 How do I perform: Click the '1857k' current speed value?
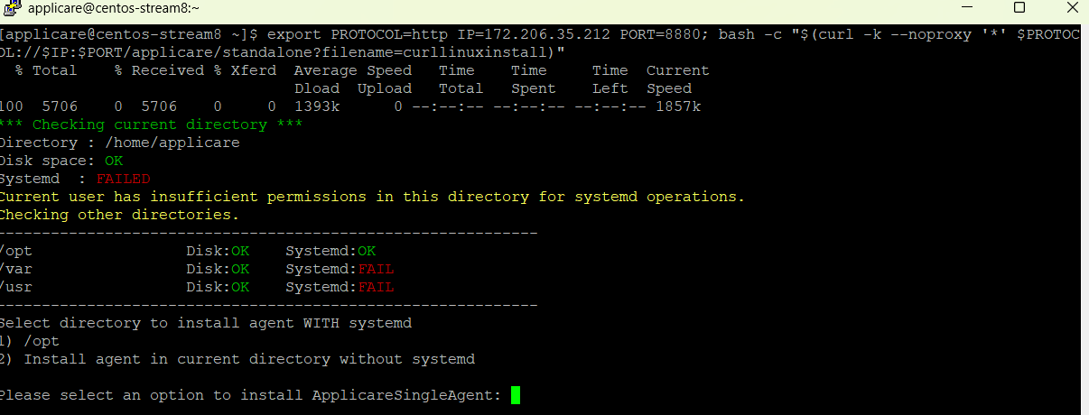point(678,106)
